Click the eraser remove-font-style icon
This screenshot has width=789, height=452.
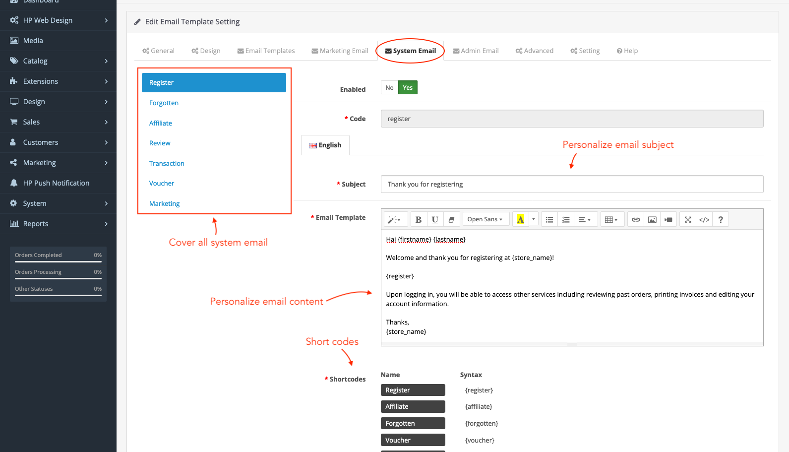(451, 219)
